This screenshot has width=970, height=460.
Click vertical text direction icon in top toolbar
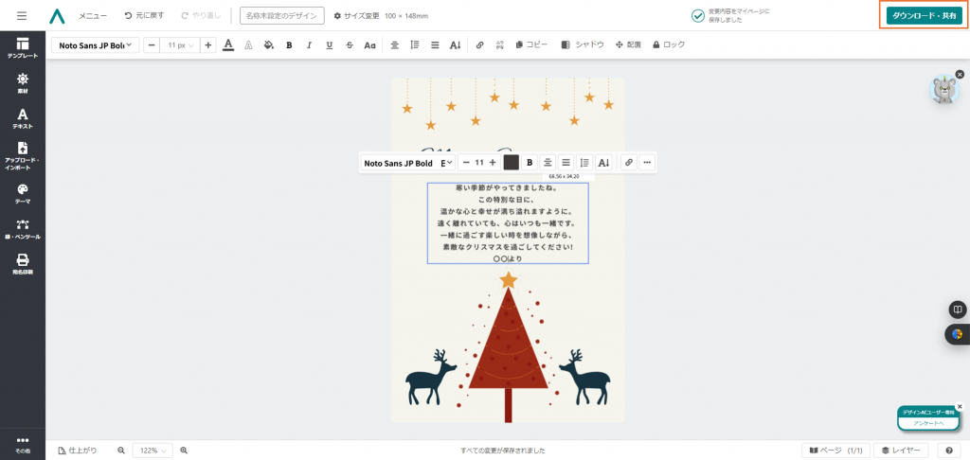pyautogui.click(x=456, y=44)
